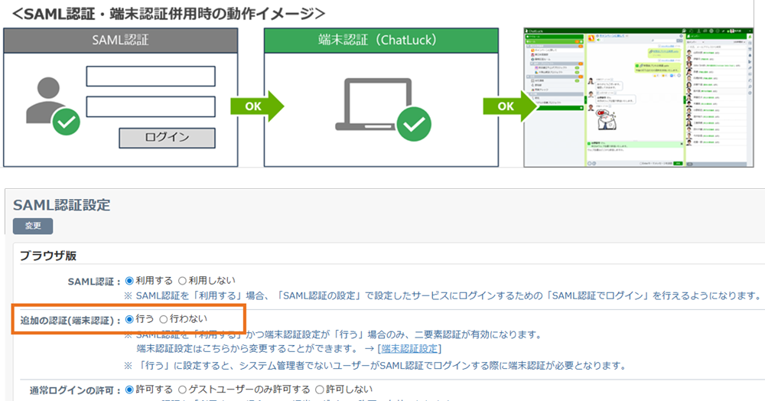Click the ログイン button in SAML diagram
Image resolution: width=765 pixels, height=401 pixels.
tap(167, 138)
